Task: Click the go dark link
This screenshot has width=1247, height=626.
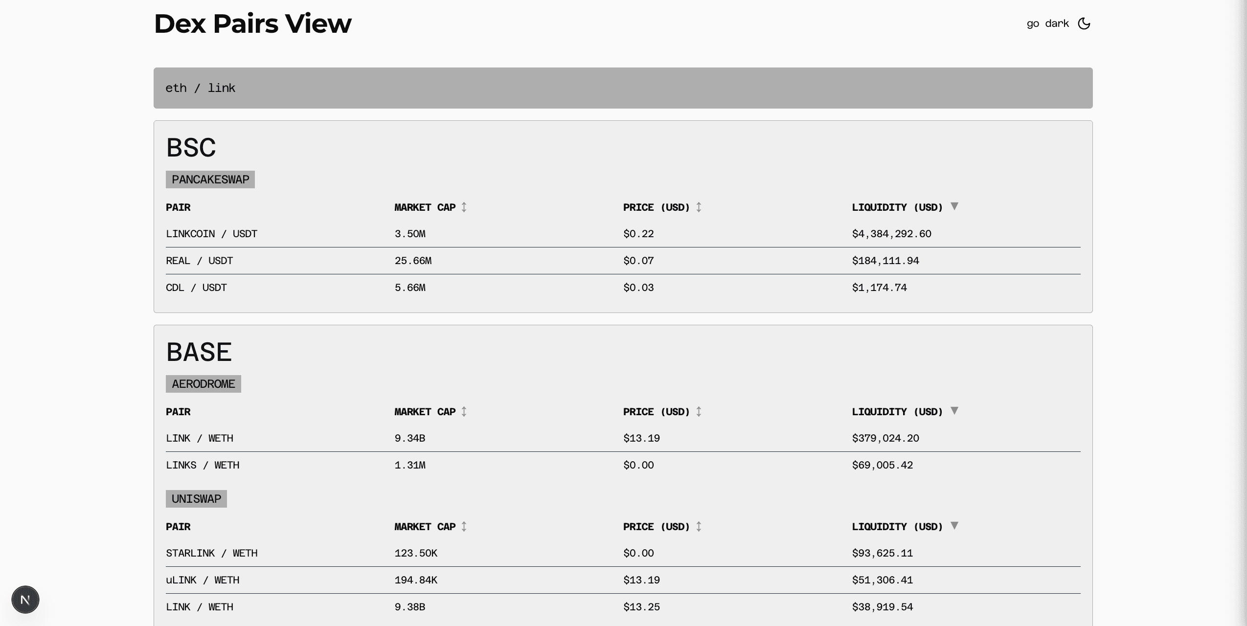Action: [x=1047, y=23]
